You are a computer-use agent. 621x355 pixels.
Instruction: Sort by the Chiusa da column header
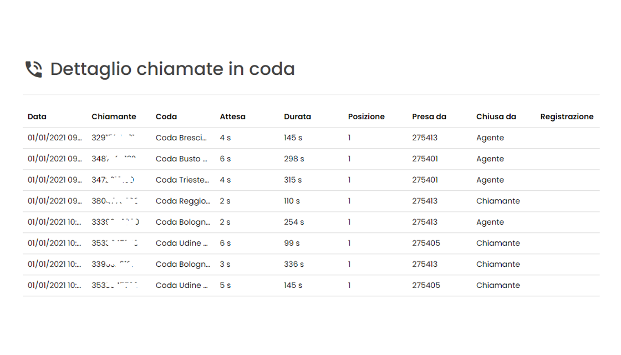point(496,116)
